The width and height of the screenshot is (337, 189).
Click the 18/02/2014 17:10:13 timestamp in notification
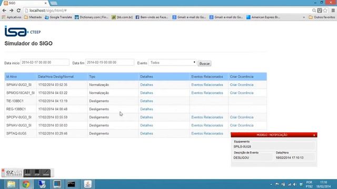coord(290,157)
